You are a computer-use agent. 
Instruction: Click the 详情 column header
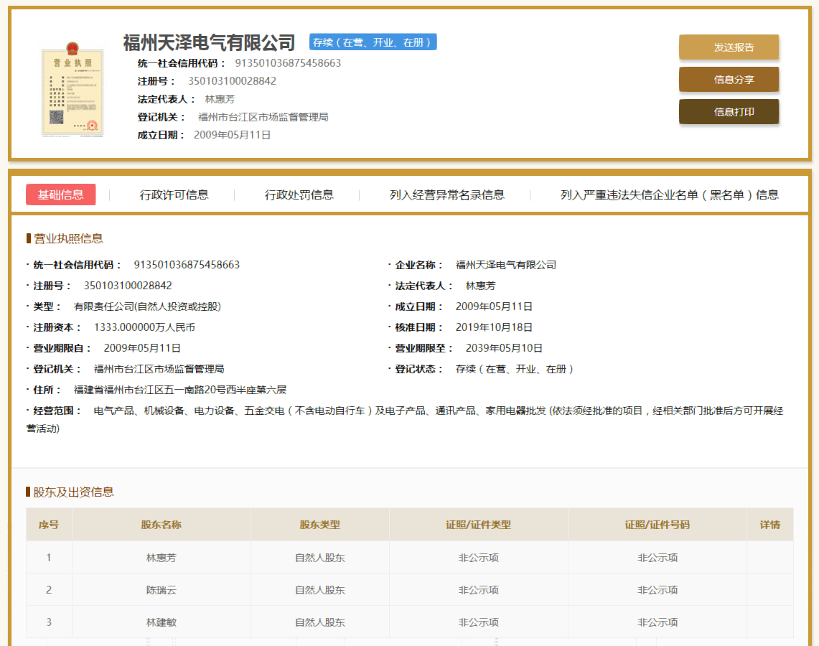tap(770, 525)
